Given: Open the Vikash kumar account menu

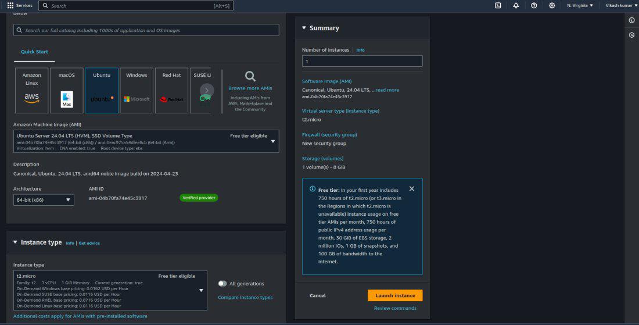Looking at the screenshot, I should click(622, 6).
